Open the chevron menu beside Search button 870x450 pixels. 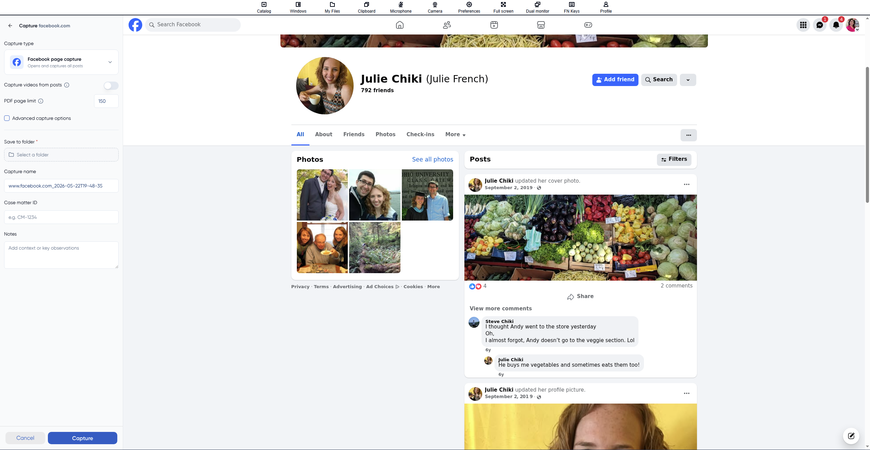688,80
